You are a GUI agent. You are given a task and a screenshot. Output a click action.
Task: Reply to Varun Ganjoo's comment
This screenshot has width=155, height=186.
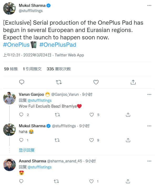pyautogui.click(x=21, y=115)
